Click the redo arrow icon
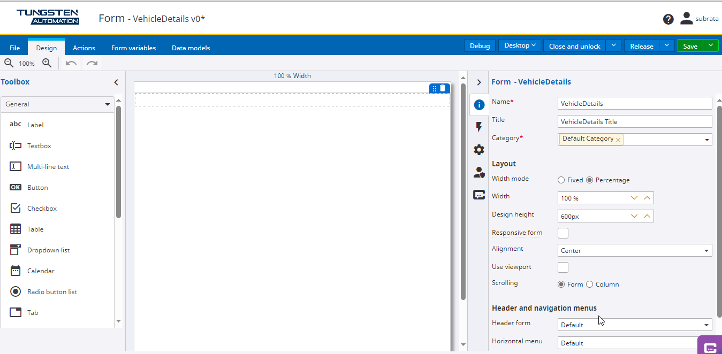 click(x=92, y=63)
